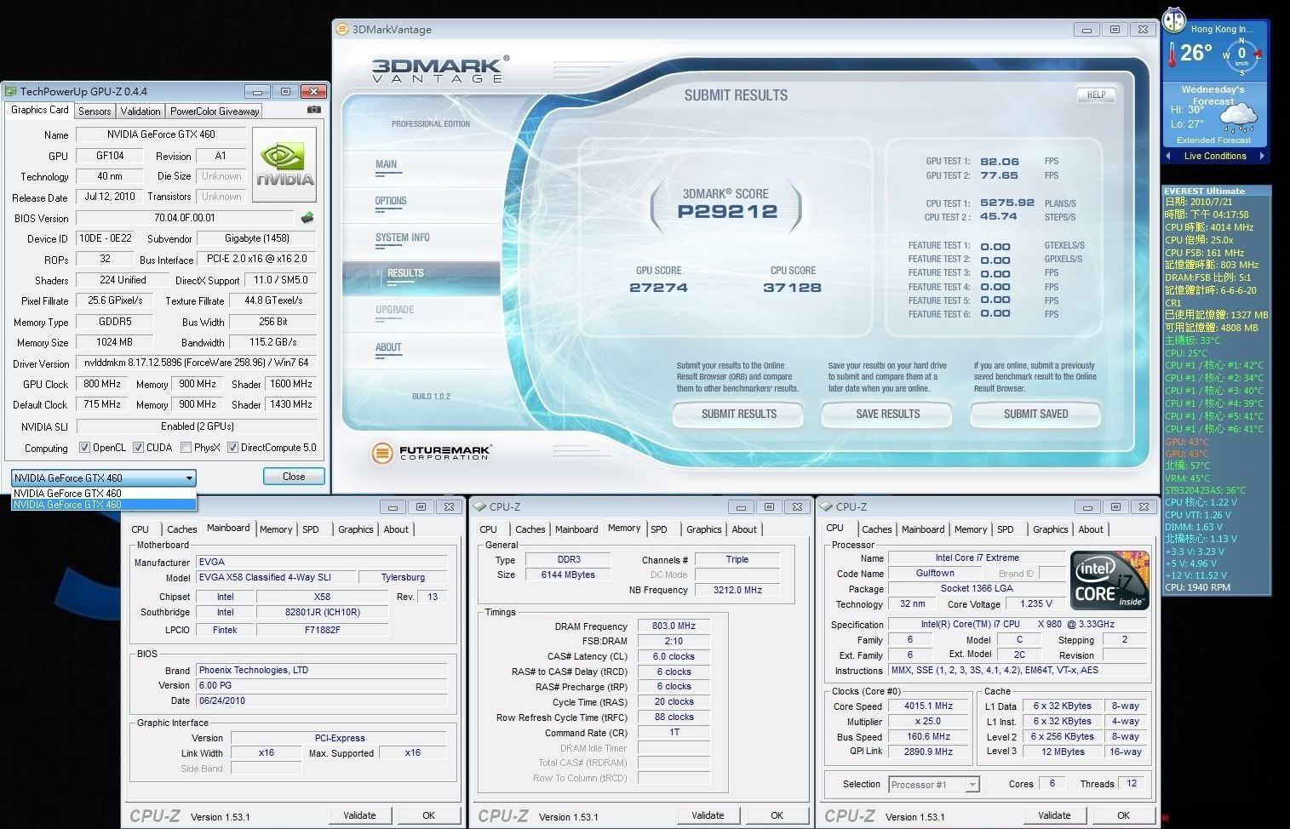Click OK in the CPU-Z Memory window
This screenshot has height=829, width=1290.
coord(777,815)
